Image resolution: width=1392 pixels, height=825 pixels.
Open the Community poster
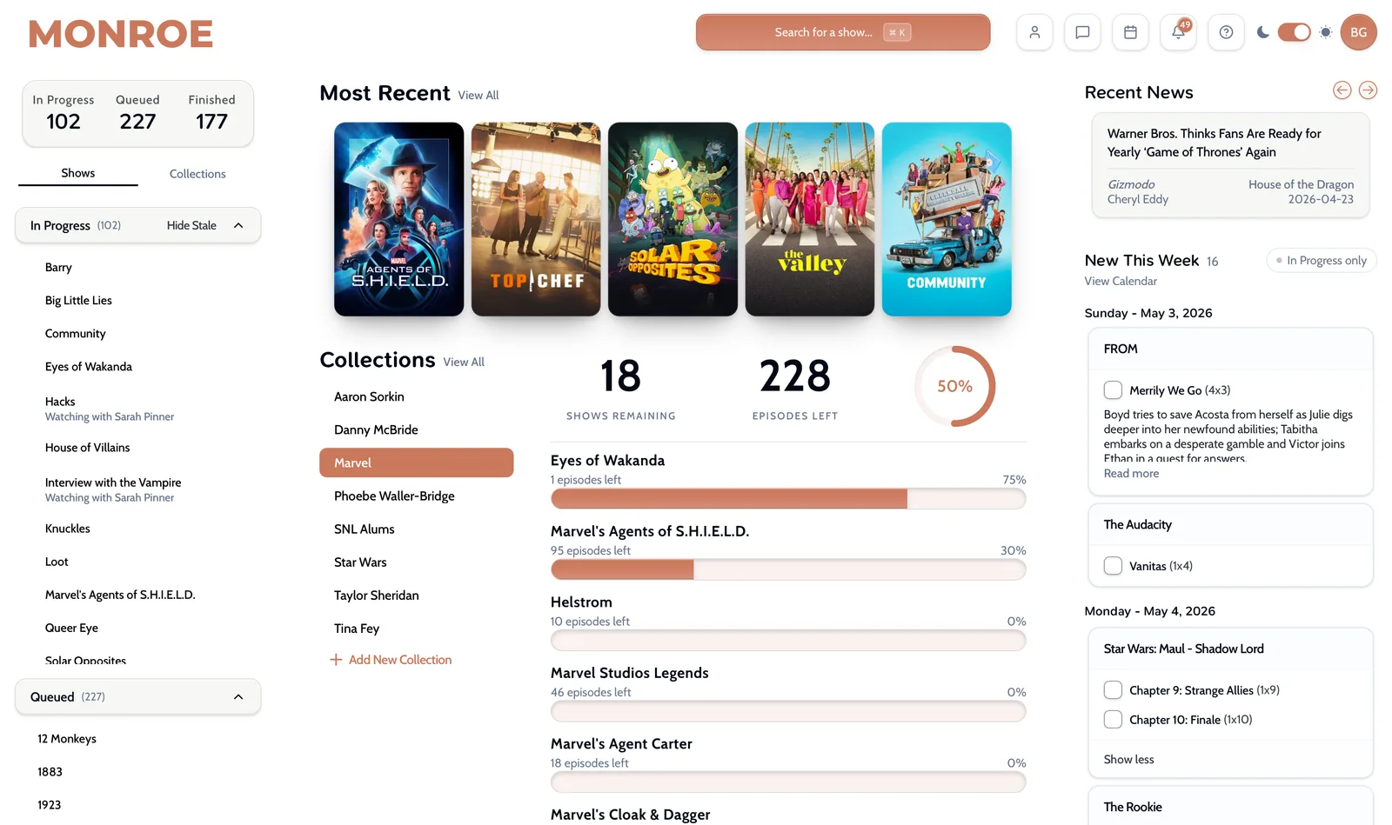[947, 219]
